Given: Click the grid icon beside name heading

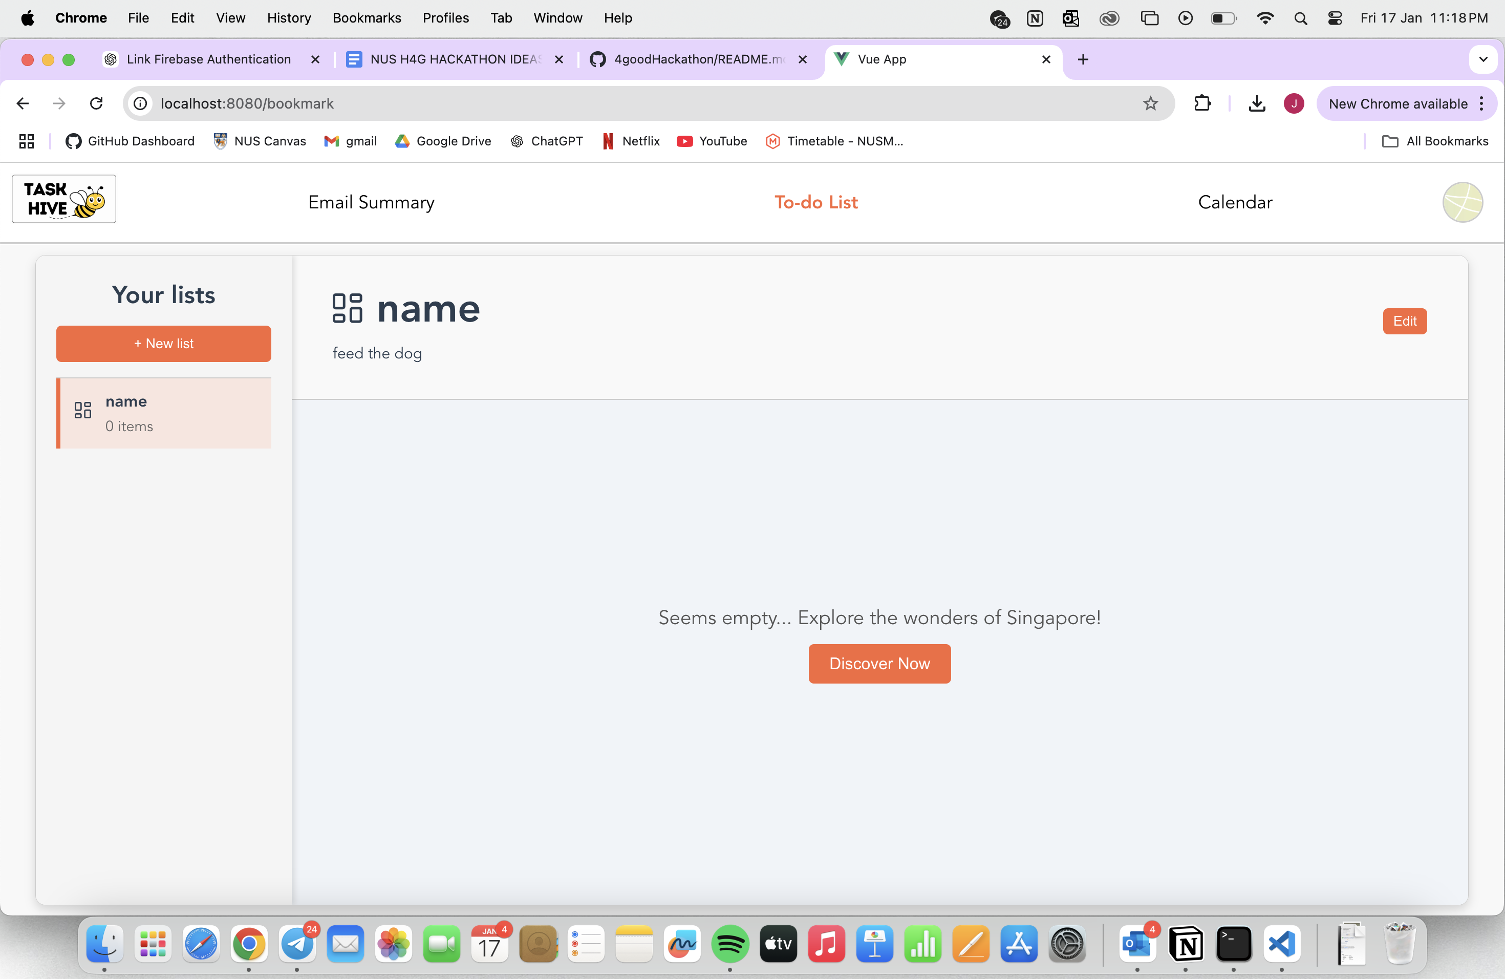Looking at the screenshot, I should [x=347, y=309].
